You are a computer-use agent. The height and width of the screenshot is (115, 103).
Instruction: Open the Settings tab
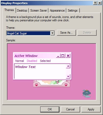point(73,11)
